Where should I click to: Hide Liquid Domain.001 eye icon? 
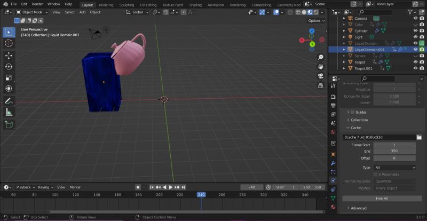(x=416, y=50)
